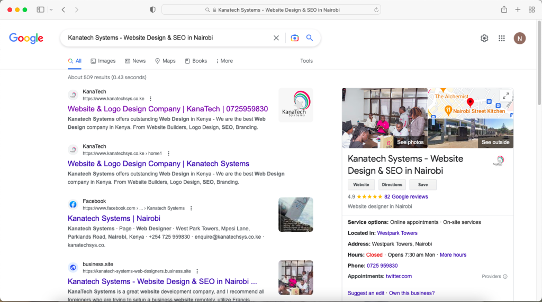Expand the map with the expand icon
This screenshot has height=302, width=542.
tap(505, 96)
